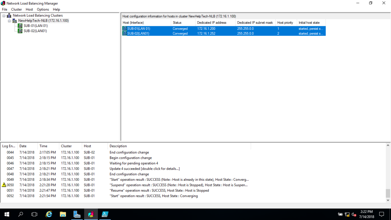Click the SUB-01 host icon in tree
391x220 pixels.
(x=20, y=26)
